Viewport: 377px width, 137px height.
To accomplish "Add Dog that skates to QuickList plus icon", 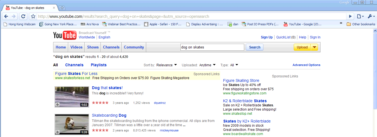I will coord(57,104).
